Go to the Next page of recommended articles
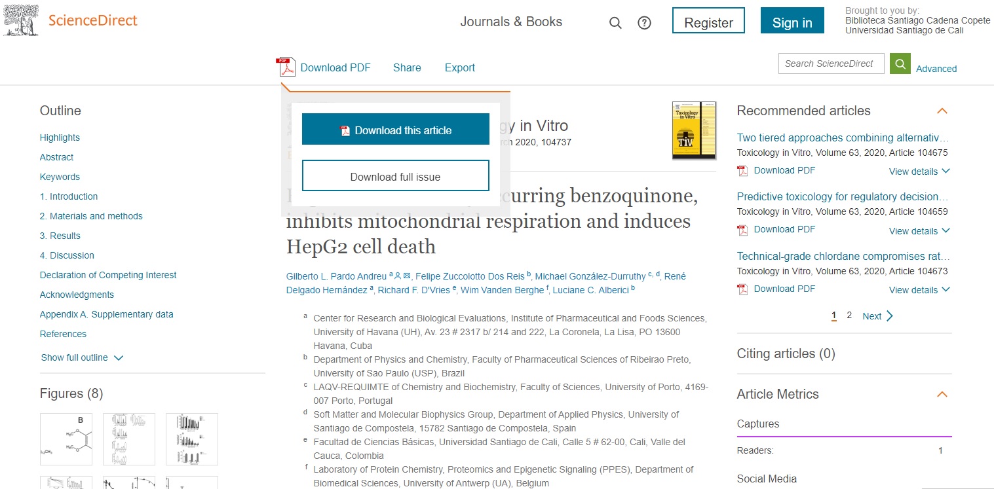This screenshot has width=994, height=489. pyautogui.click(x=877, y=316)
